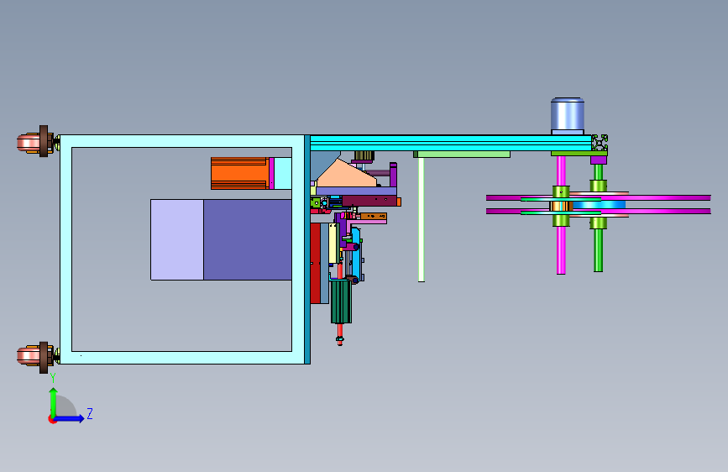Pick the dark indigo rectangular box
Screen dimensions: 728x472
coord(248,239)
